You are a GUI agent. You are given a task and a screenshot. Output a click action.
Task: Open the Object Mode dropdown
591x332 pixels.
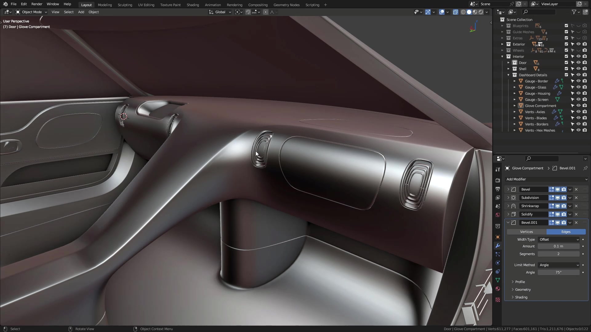31,12
